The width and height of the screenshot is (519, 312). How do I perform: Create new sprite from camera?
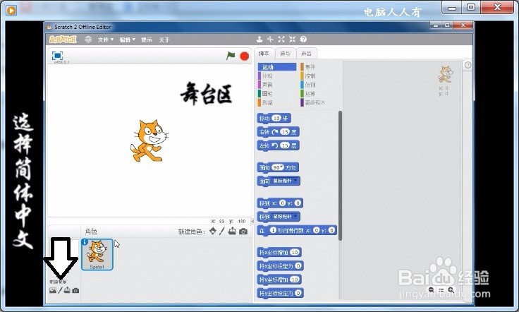tap(243, 232)
